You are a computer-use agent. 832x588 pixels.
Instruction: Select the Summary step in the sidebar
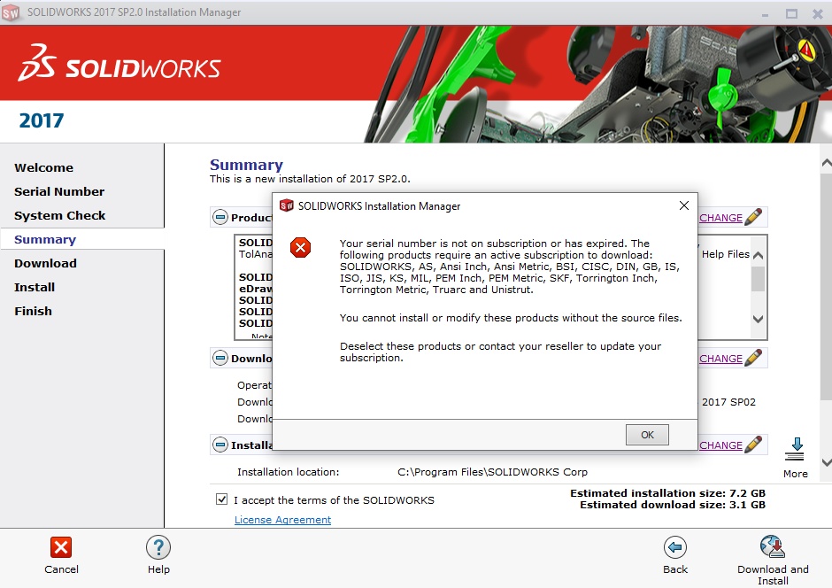[45, 239]
